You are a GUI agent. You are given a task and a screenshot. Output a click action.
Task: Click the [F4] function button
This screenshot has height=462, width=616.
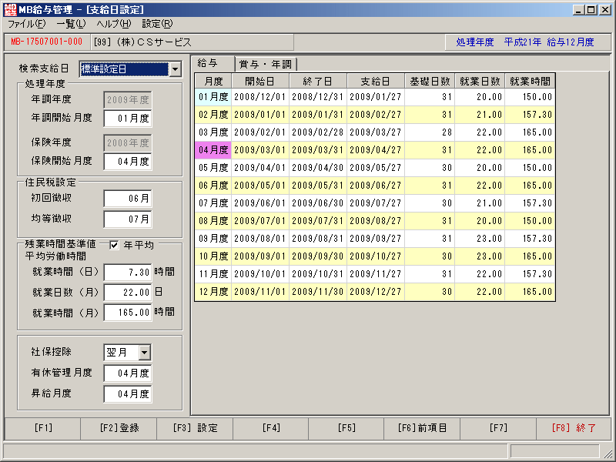pyautogui.click(x=271, y=428)
